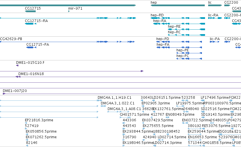Click the CG12715-RA transcript label
The image size is (241, 147).
click(x=37, y=21)
